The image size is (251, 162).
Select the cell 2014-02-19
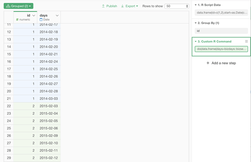pos(49,39)
